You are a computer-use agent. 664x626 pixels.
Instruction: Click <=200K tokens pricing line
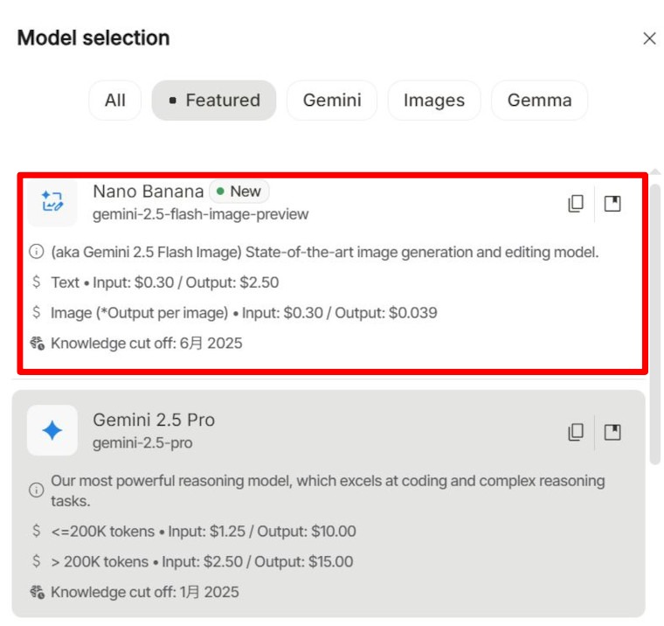[204, 531]
